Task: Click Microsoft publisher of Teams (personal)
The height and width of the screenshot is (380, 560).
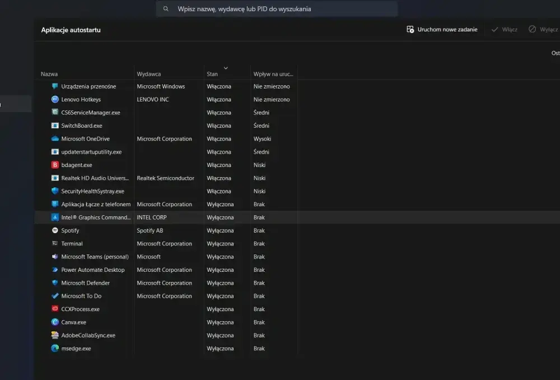Action: [148, 257]
